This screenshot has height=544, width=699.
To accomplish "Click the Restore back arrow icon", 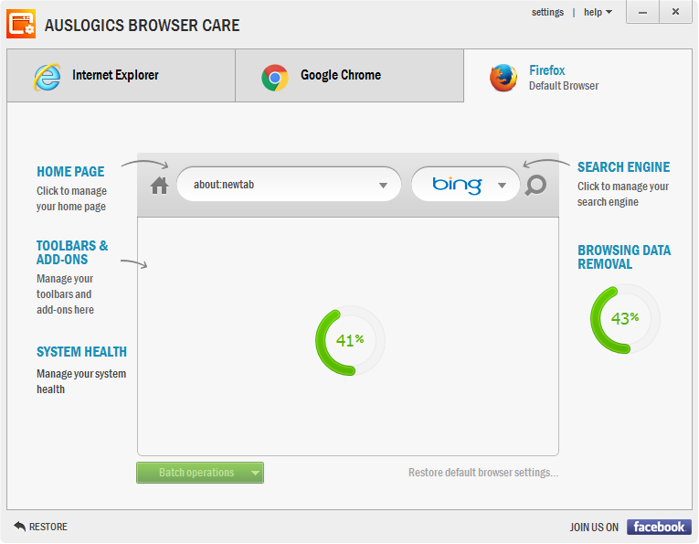I will point(19,526).
